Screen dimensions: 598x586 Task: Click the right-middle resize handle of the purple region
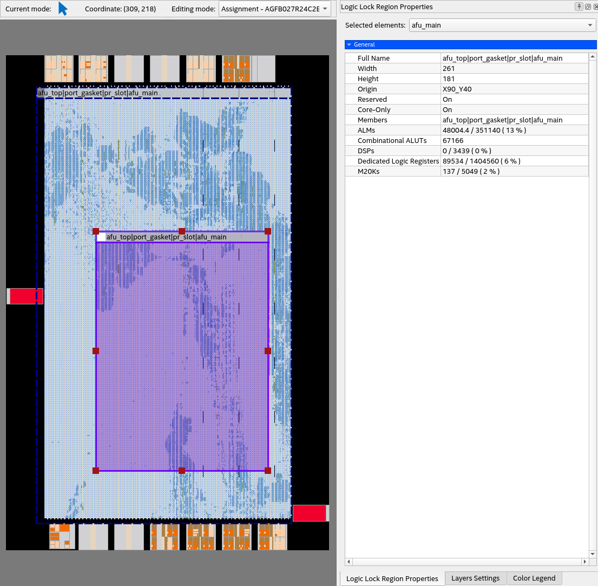(268, 351)
